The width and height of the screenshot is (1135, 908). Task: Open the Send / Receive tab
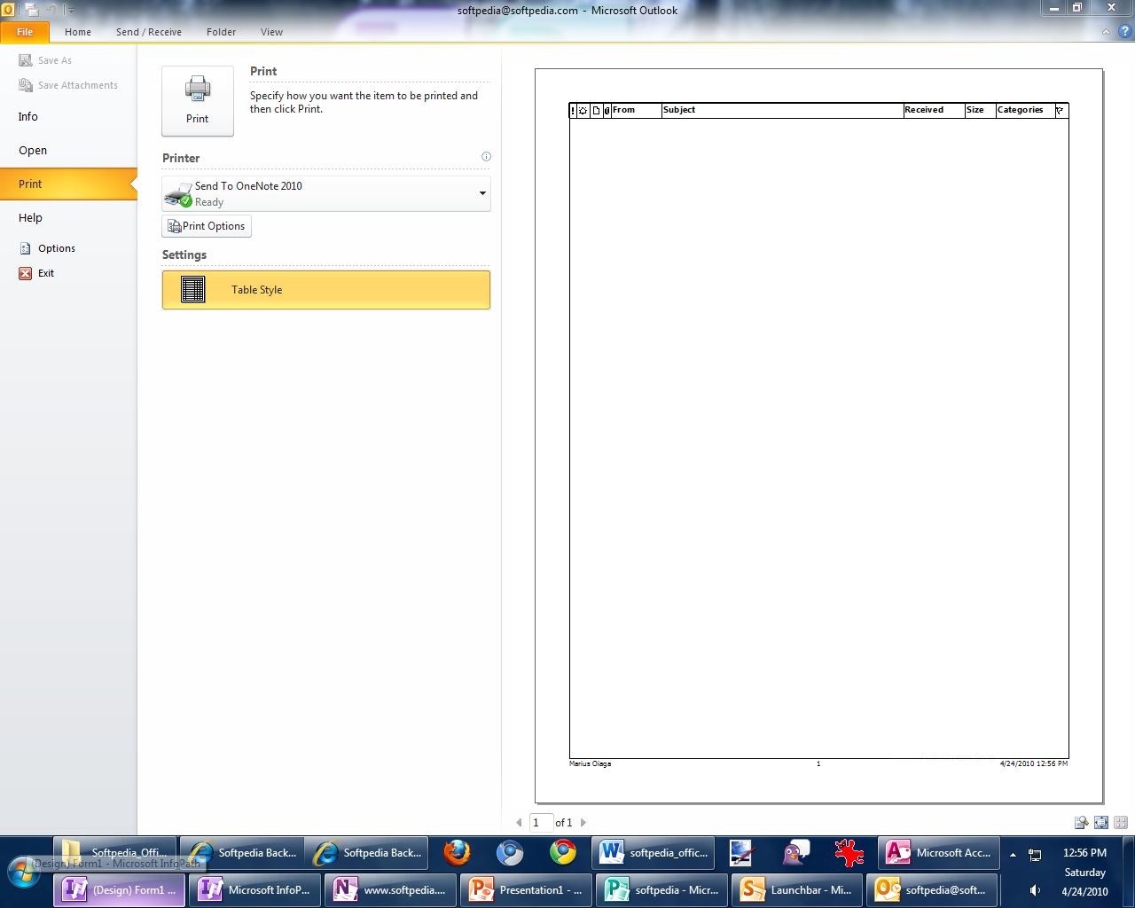click(x=148, y=32)
